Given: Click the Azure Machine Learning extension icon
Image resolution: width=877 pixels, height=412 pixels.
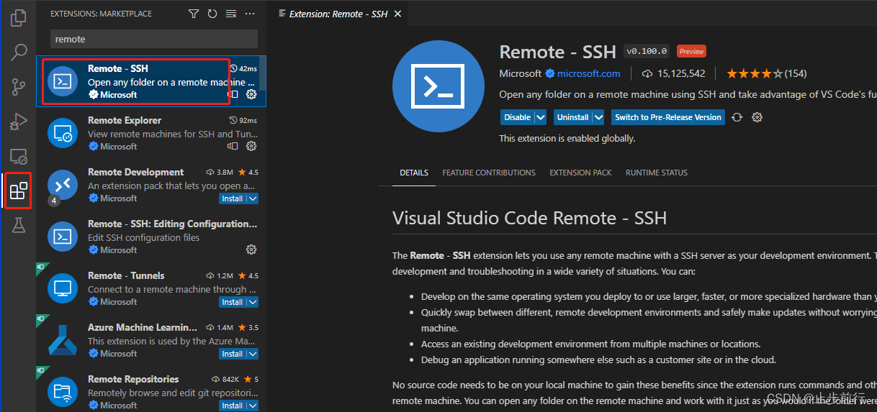Looking at the screenshot, I should pos(63,340).
